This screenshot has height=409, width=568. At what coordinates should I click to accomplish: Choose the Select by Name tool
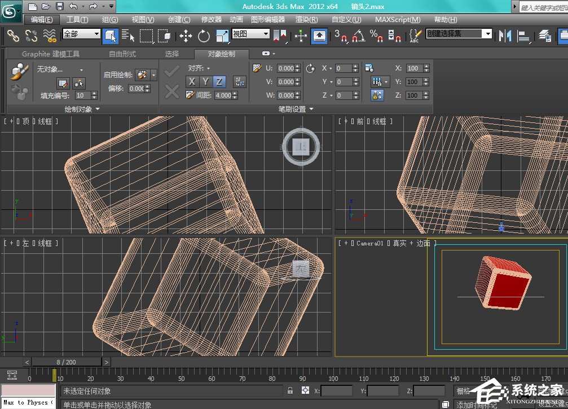(x=128, y=36)
